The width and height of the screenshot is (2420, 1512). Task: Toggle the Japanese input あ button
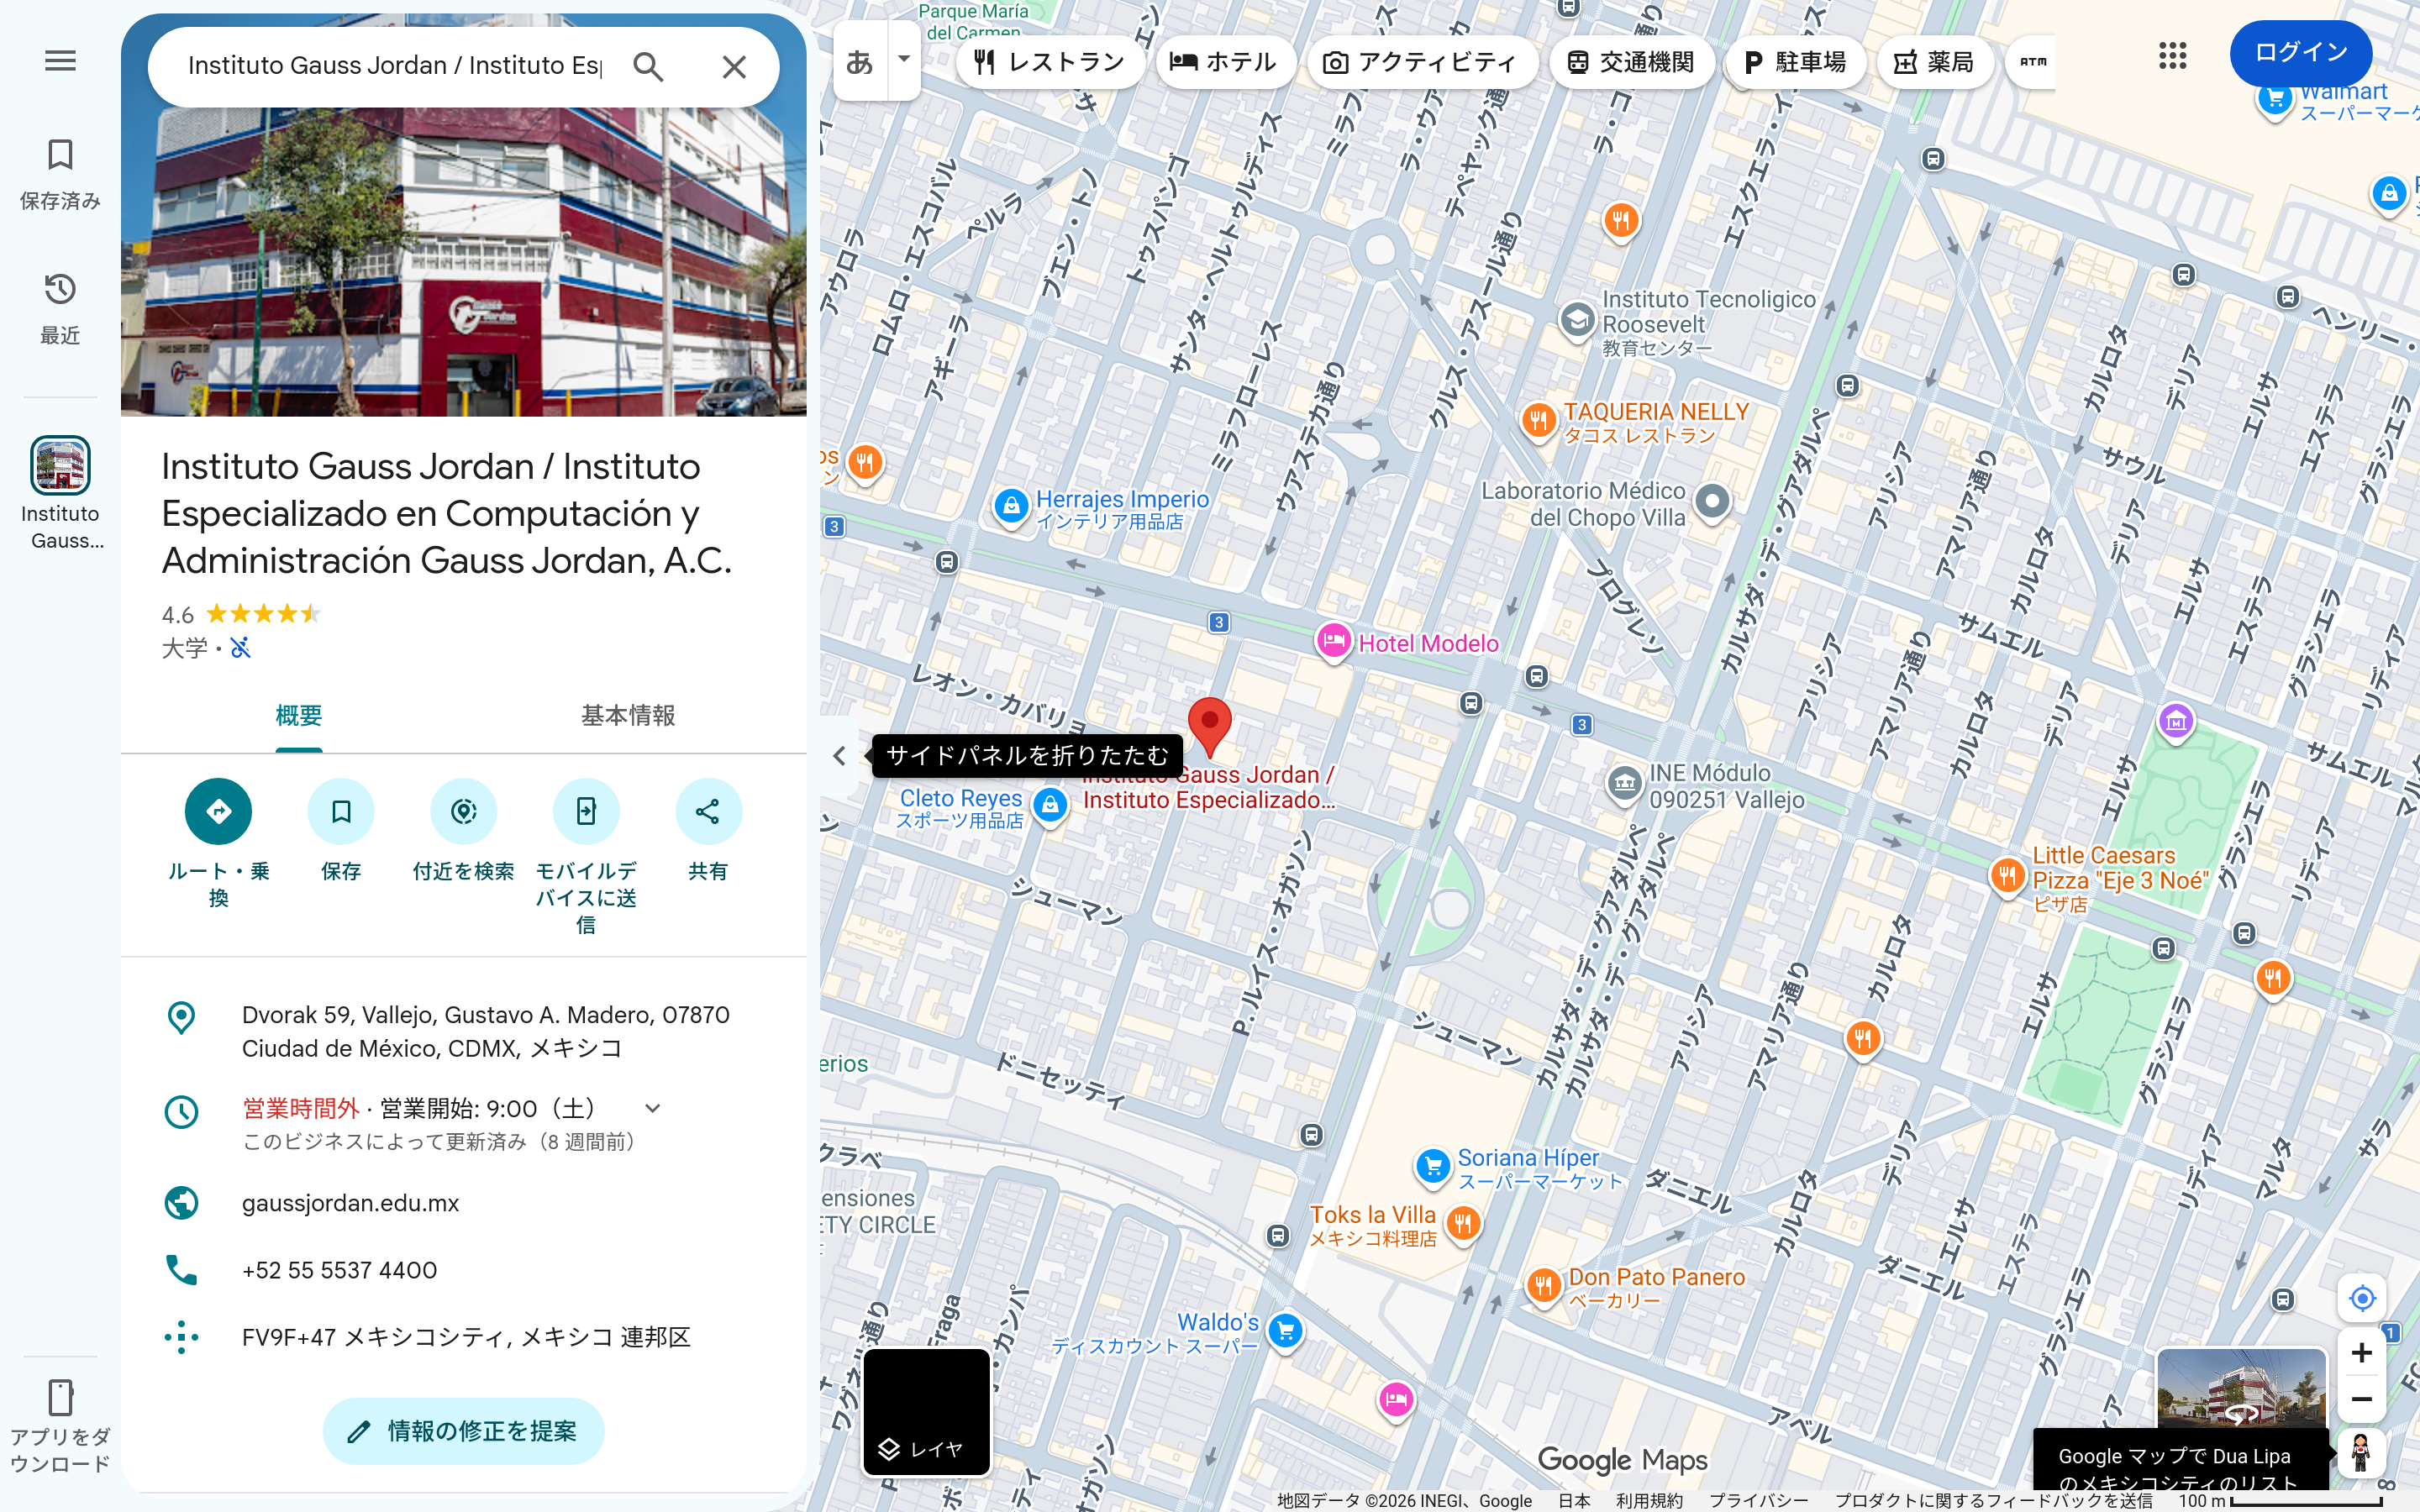[860, 61]
